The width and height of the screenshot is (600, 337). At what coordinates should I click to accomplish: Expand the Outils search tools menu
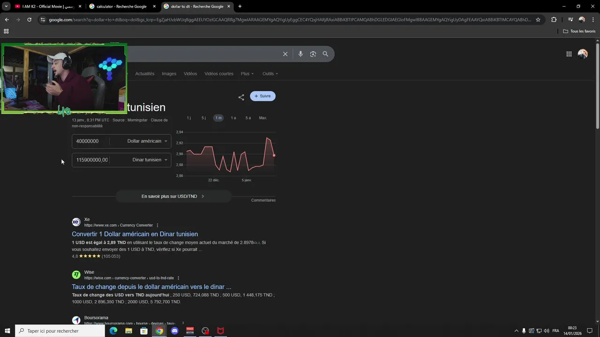270,74
